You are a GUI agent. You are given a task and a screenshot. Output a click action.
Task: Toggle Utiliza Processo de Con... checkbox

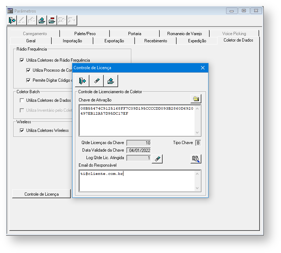point(28,70)
